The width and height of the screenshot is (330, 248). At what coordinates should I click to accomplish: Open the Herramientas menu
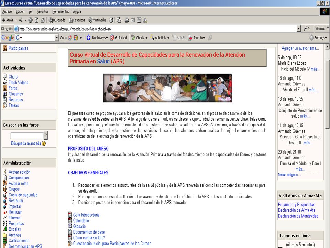[x=60, y=12]
